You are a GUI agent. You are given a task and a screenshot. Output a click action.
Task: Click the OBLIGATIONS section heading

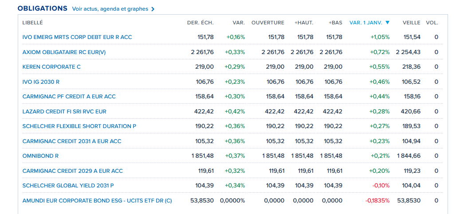pyautogui.click(x=42, y=8)
